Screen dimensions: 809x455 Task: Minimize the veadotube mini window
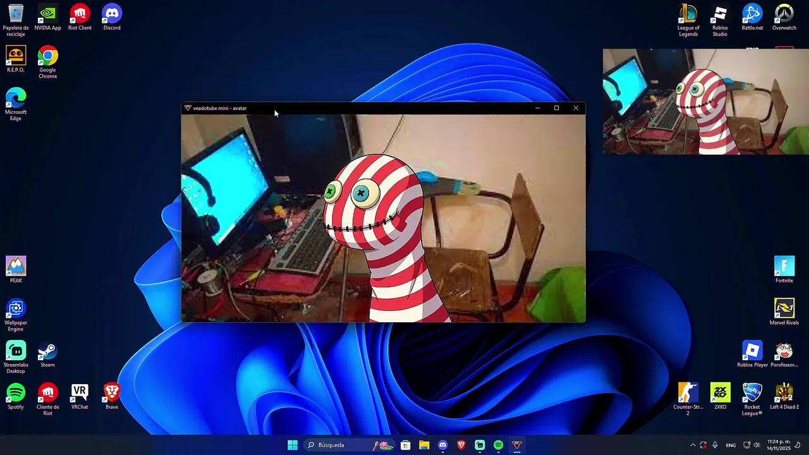coord(537,108)
